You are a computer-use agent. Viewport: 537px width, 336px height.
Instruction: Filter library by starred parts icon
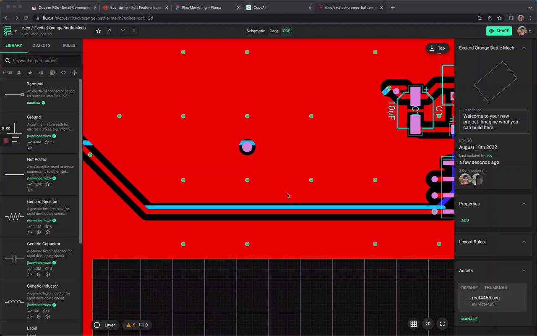(30, 73)
